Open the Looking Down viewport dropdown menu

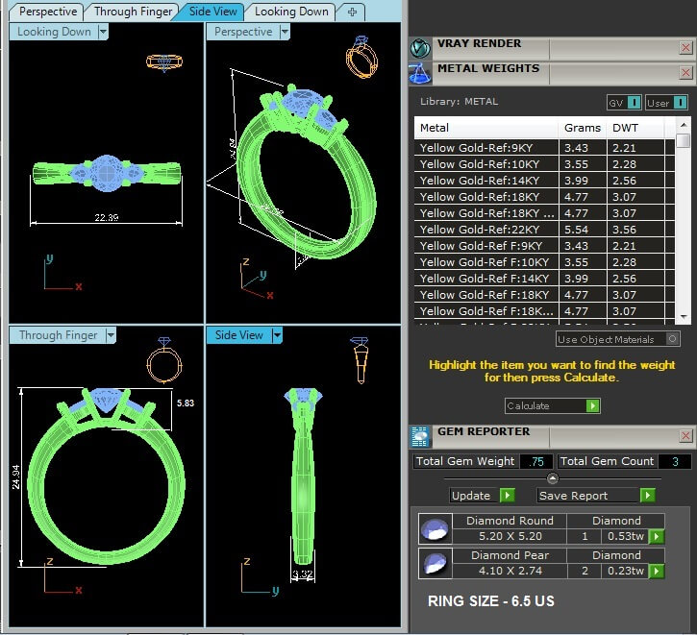coord(103,32)
